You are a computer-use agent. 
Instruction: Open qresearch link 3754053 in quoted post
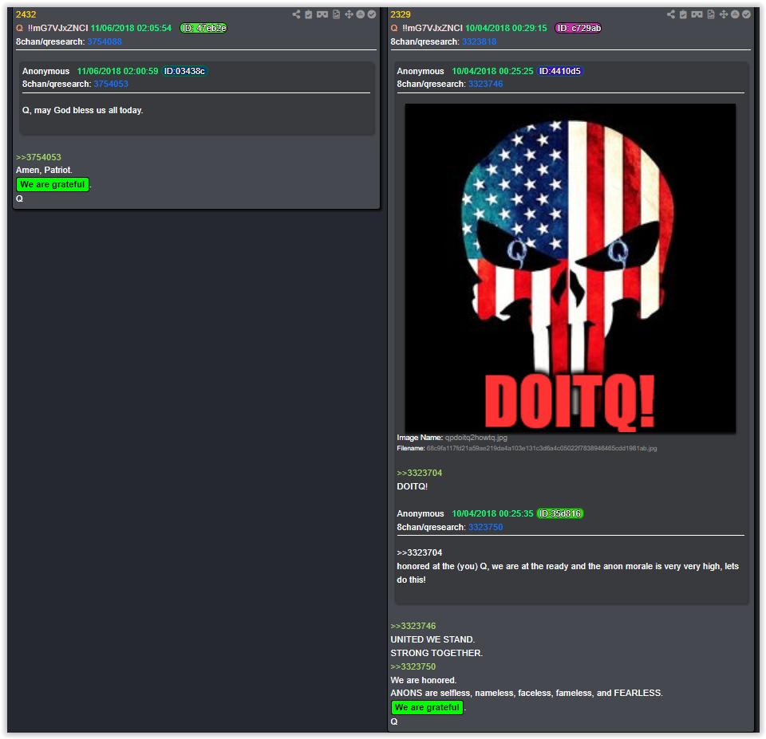(x=111, y=84)
